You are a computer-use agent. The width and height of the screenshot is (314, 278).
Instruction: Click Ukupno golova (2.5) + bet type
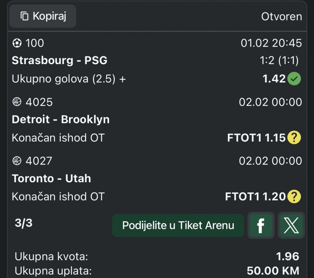69,79
